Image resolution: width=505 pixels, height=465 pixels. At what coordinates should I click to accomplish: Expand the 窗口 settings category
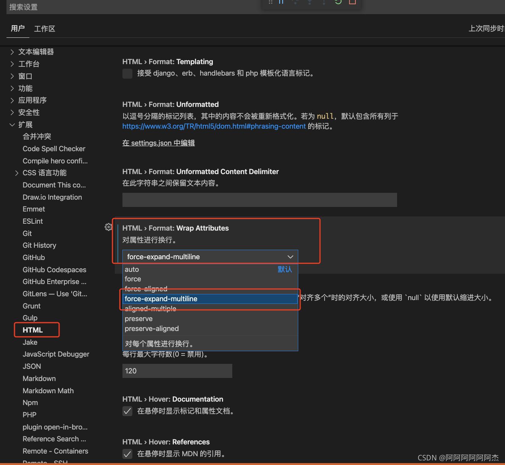[12, 76]
